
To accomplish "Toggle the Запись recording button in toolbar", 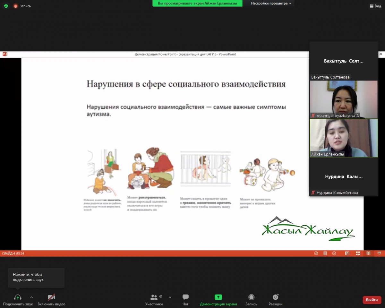I will point(251,297).
